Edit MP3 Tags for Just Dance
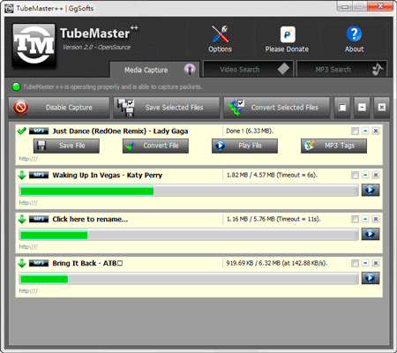This screenshot has width=397, height=353. tap(333, 146)
